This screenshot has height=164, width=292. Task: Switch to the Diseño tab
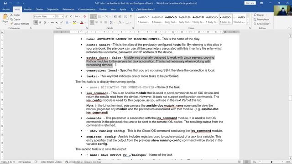(39, 9)
